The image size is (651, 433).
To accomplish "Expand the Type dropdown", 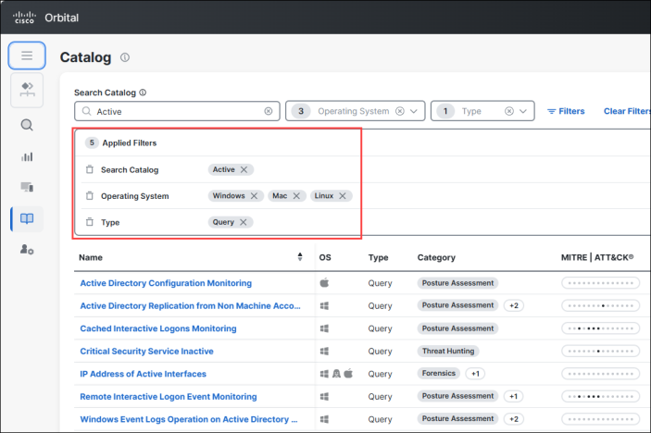I will 523,111.
